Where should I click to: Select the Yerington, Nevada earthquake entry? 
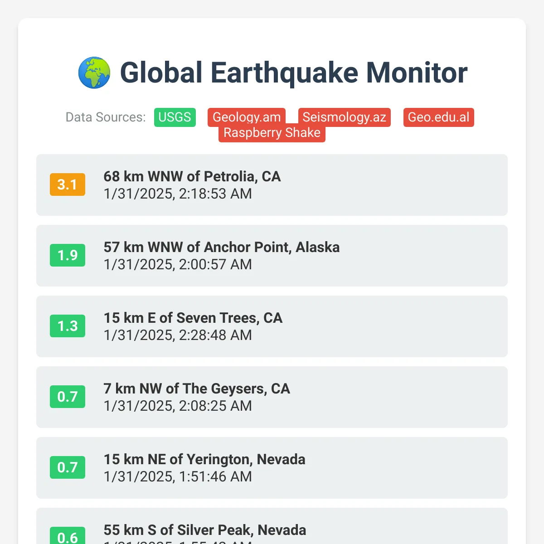pyautogui.click(x=272, y=468)
